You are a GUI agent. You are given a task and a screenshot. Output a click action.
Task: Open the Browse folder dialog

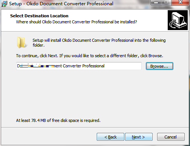tap(159, 66)
